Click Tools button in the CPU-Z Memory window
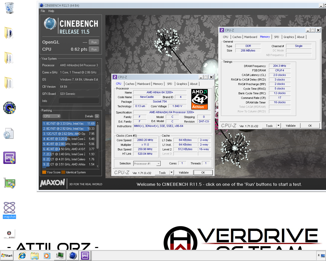The image size is (326, 261). pyautogui.click(x=269, y=126)
